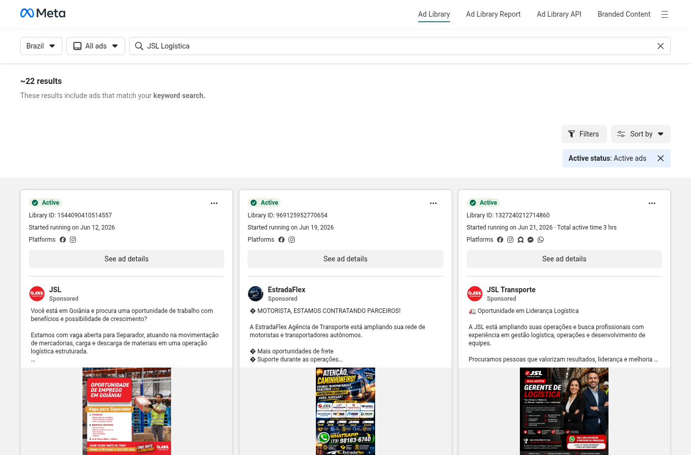Screen dimensions: 691x455
Task: See ad details for JSL Transporte ad
Action: (x=564, y=259)
